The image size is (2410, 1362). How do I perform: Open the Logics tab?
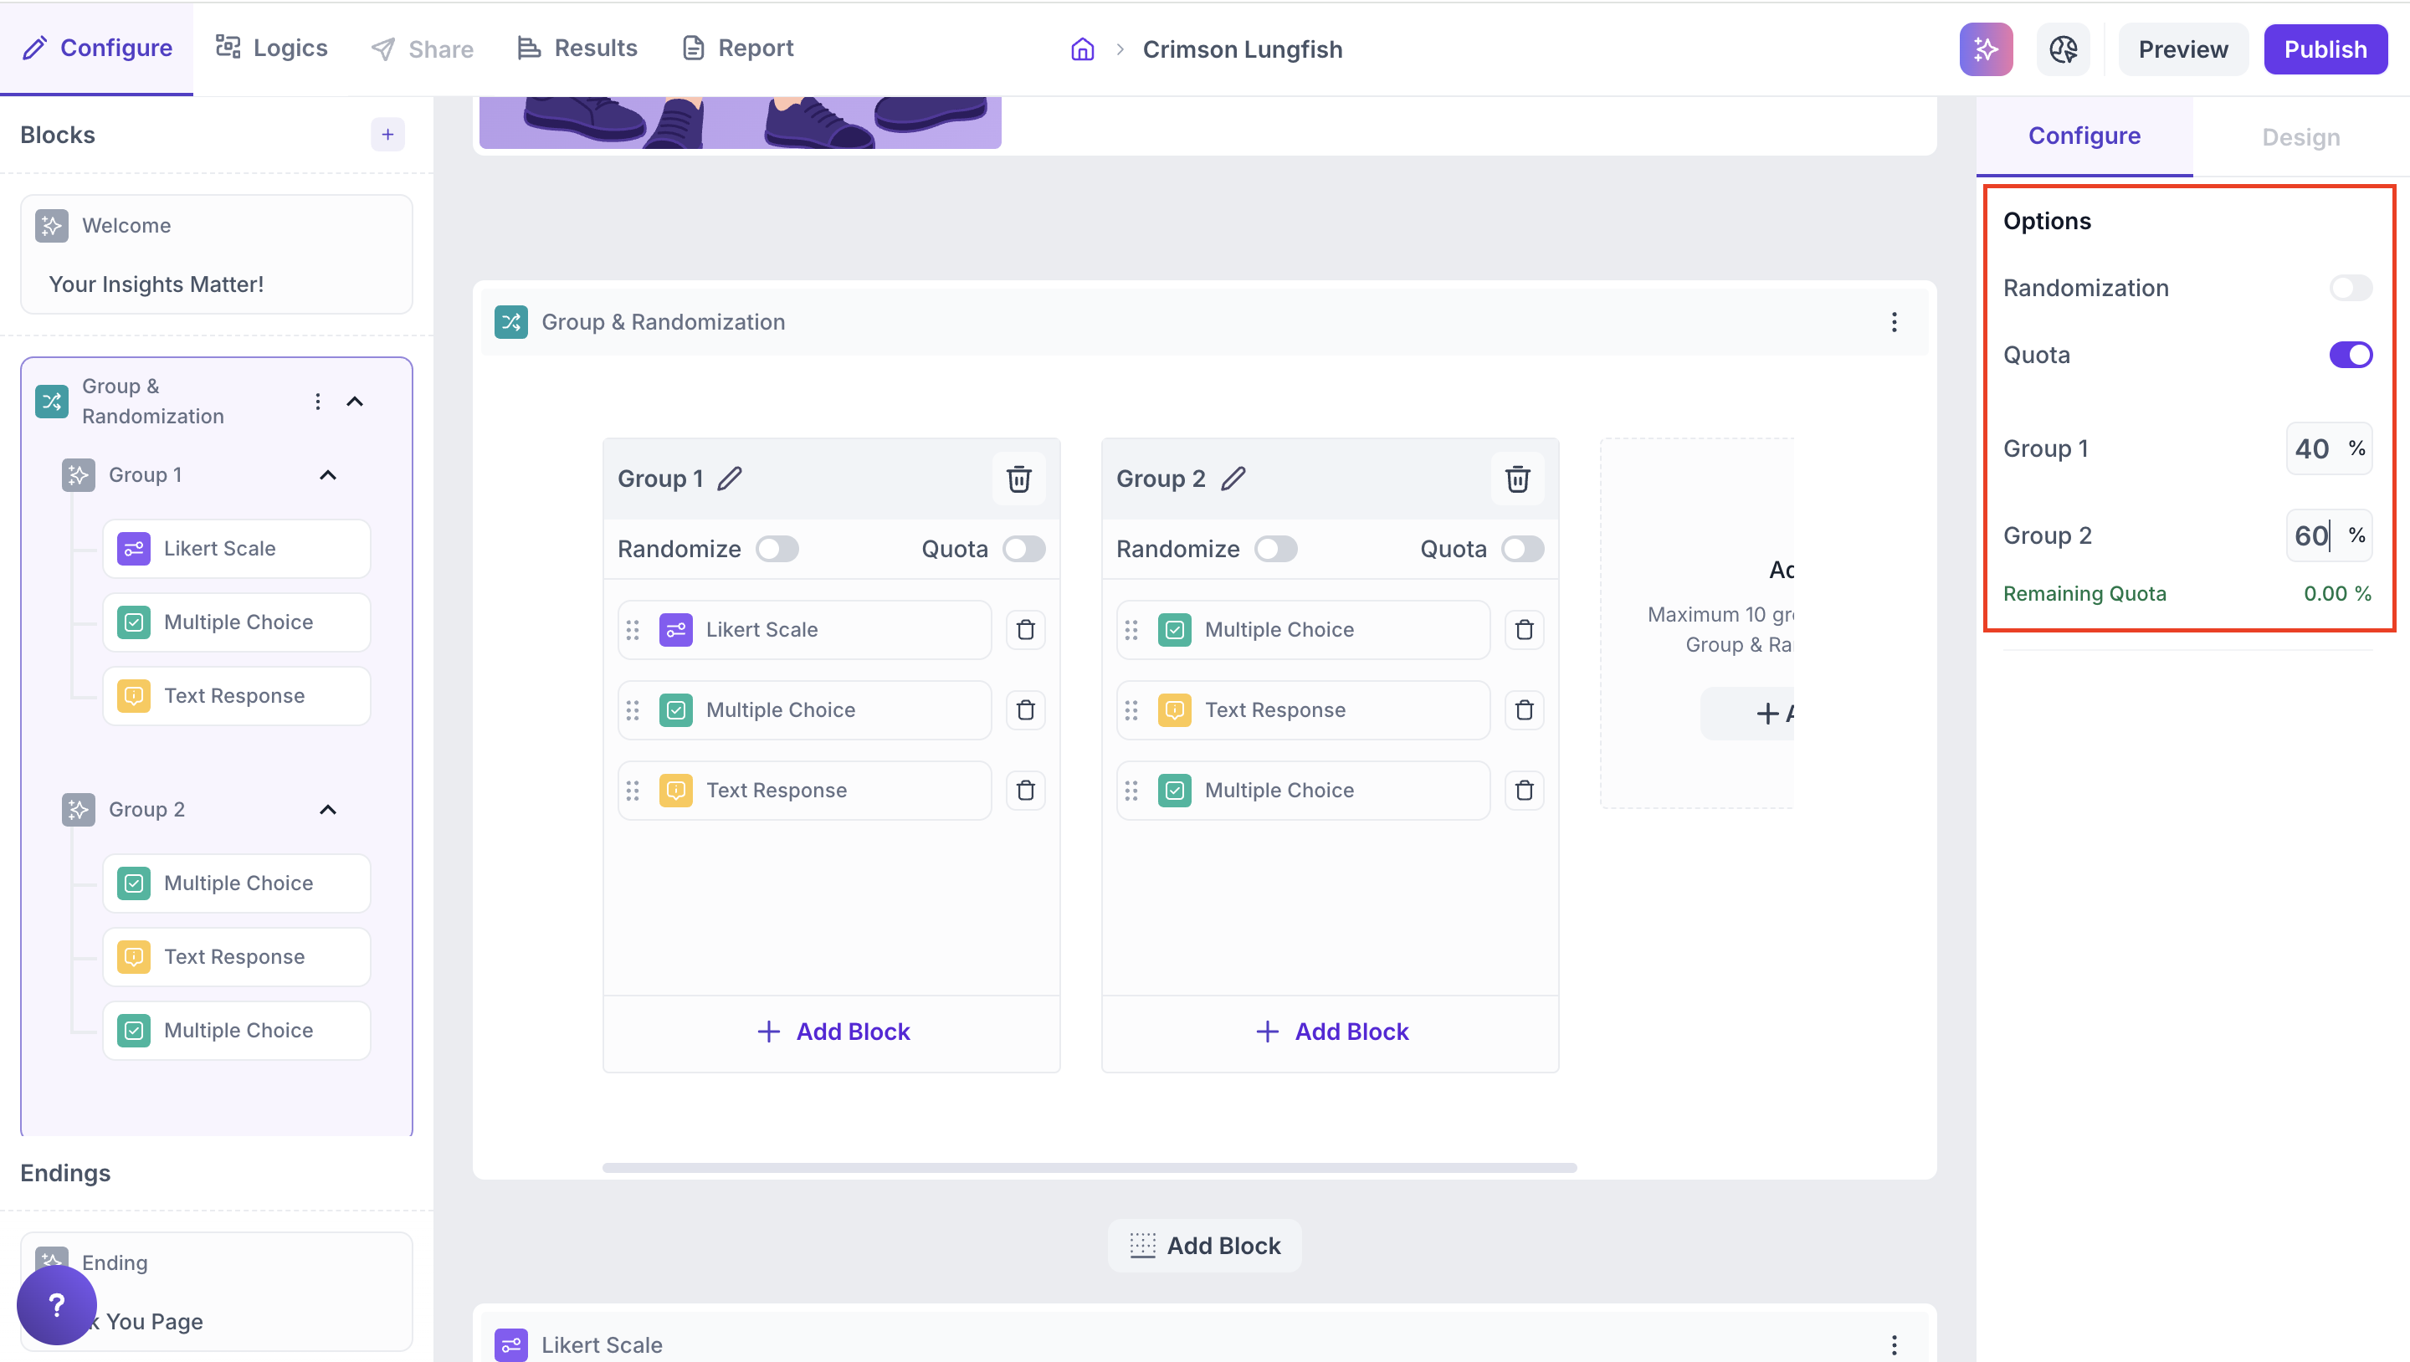click(x=271, y=49)
